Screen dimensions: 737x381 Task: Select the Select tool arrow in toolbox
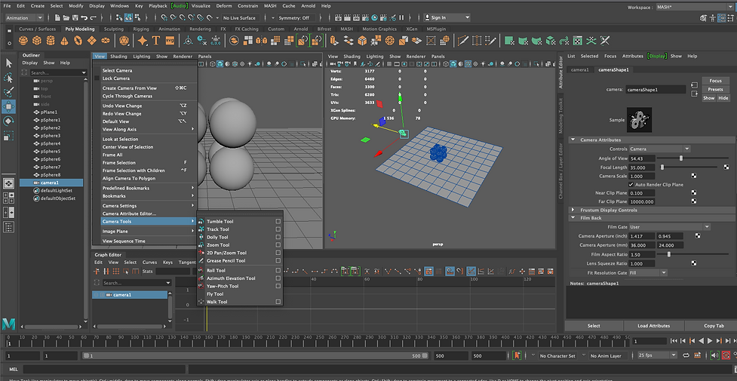(8, 63)
